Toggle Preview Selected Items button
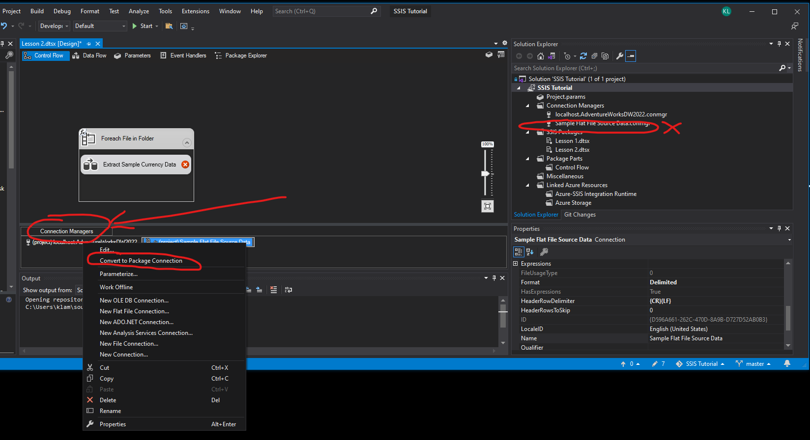This screenshot has height=440, width=810. click(x=631, y=56)
